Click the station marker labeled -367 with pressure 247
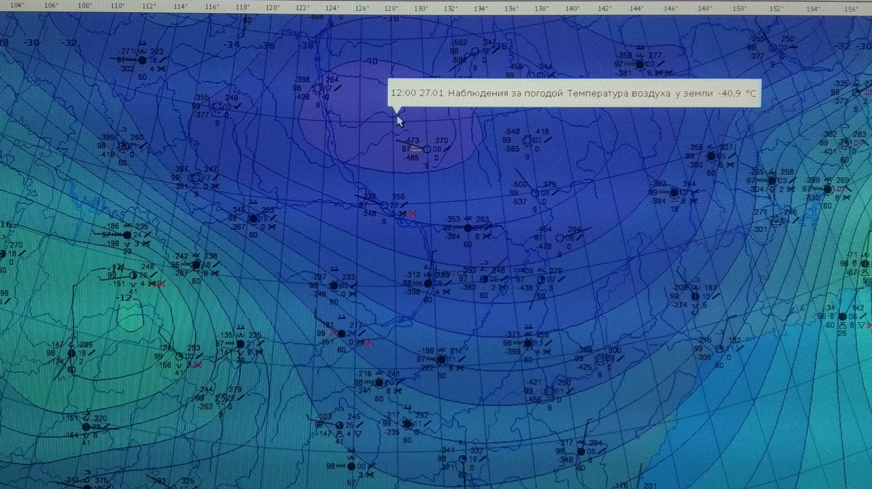Viewport: 872px width, 489px height. click(197, 178)
